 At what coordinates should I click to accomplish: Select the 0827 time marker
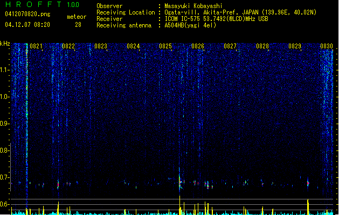click(230, 46)
